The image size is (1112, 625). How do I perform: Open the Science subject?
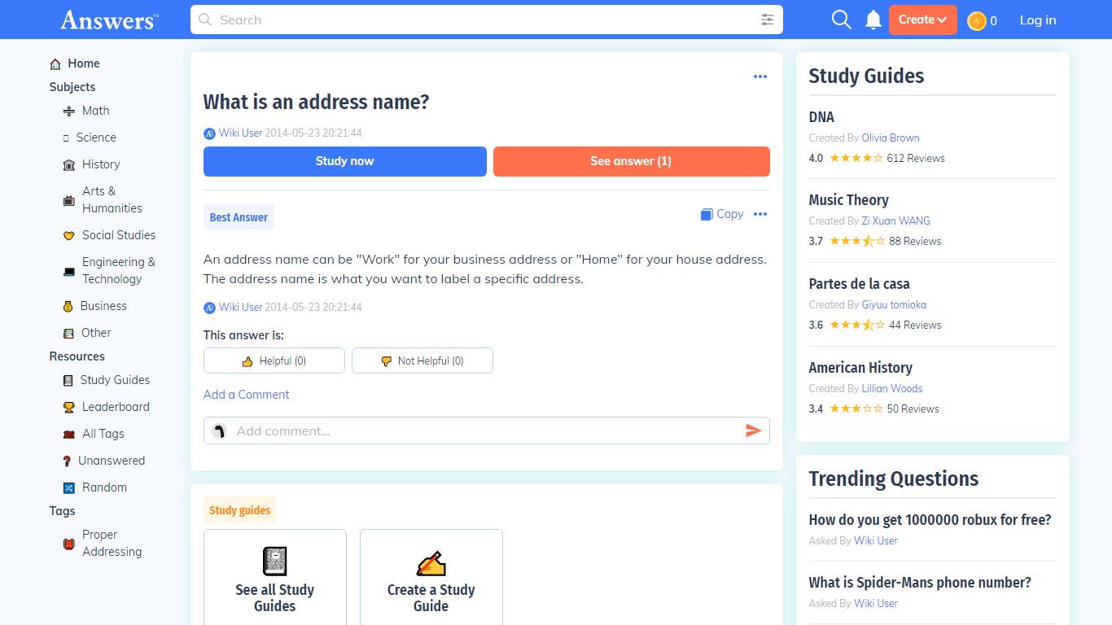(96, 138)
